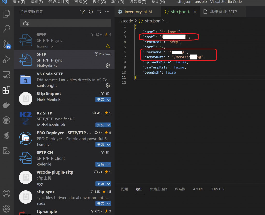Image resolution: width=265 pixels, height=215 pixels.
Task: Open the 移至(G) menu
Action: pyautogui.click(x=99, y=2)
